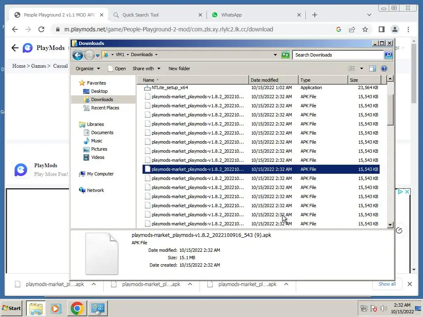
Task: Open the tab search chevron in Chrome
Action: pyautogui.click(x=369, y=15)
